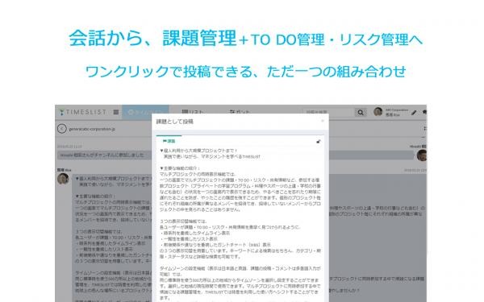Open the header user avatar
The height and width of the screenshot is (302, 484).
tap(378, 112)
